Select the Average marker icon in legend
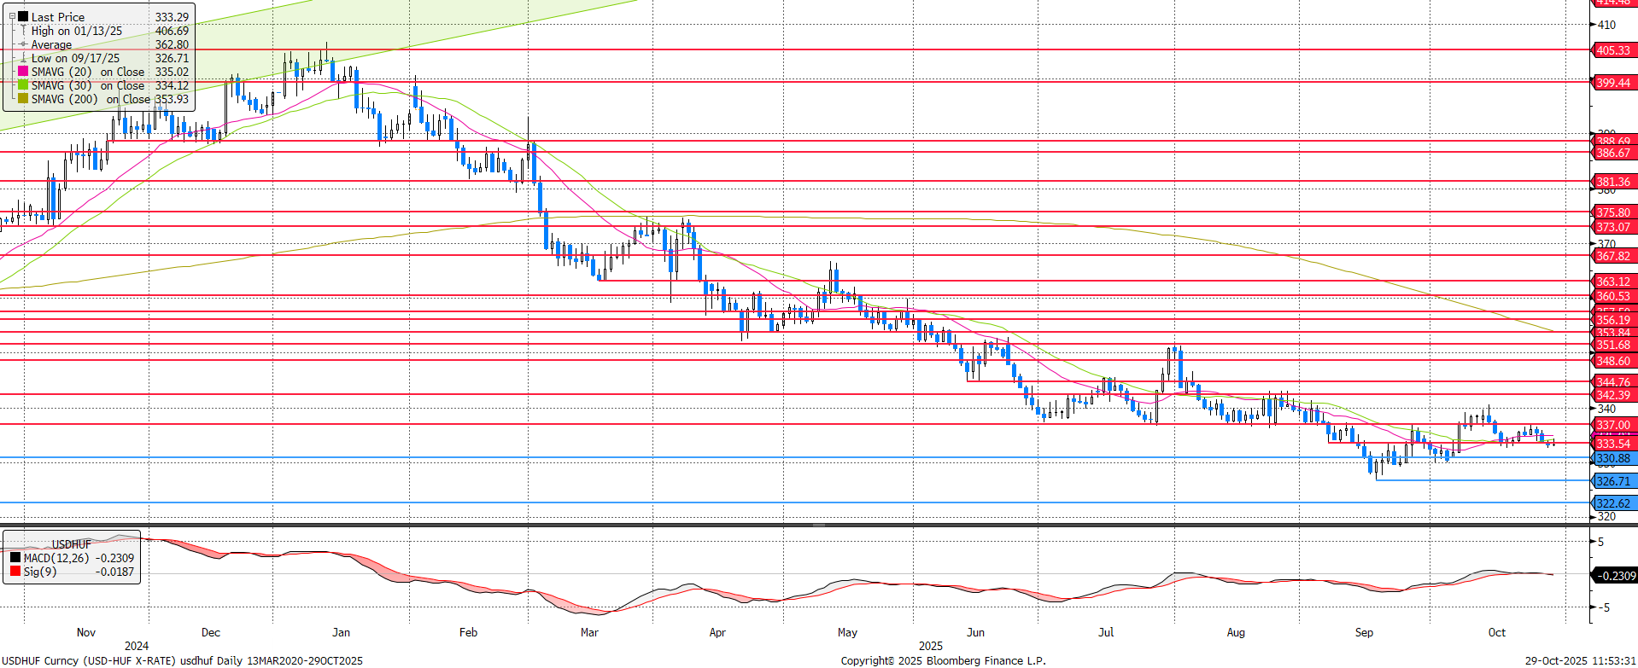This screenshot has width=1638, height=668. click(x=23, y=44)
